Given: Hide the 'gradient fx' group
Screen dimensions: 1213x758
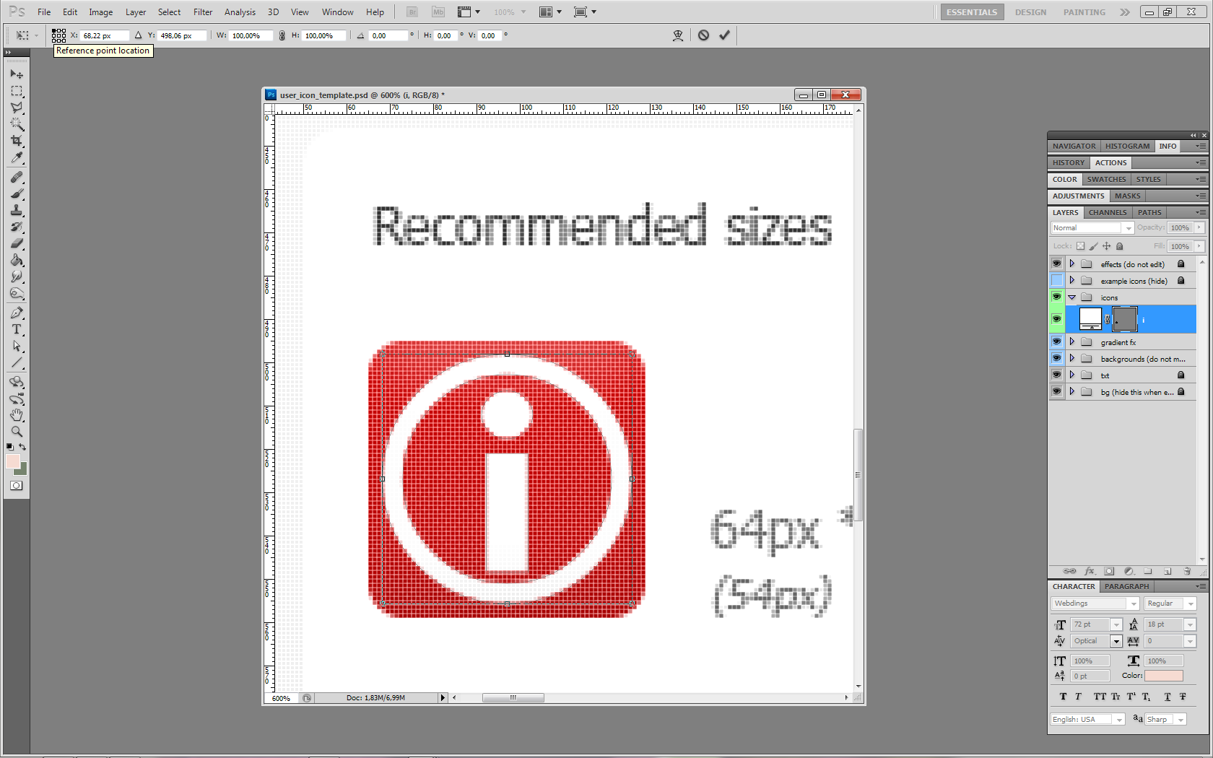Looking at the screenshot, I should (1057, 341).
